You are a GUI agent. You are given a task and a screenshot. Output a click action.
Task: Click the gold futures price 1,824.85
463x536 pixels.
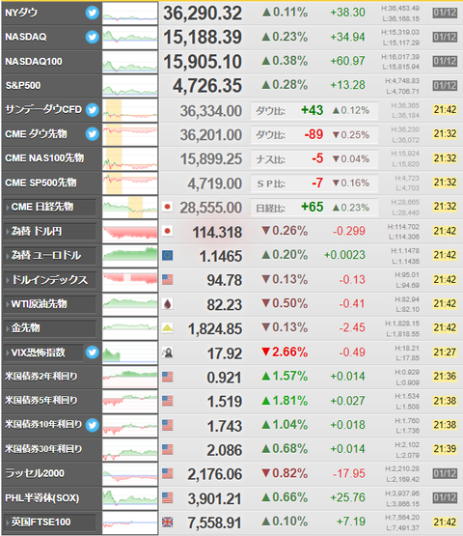coord(215,329)
